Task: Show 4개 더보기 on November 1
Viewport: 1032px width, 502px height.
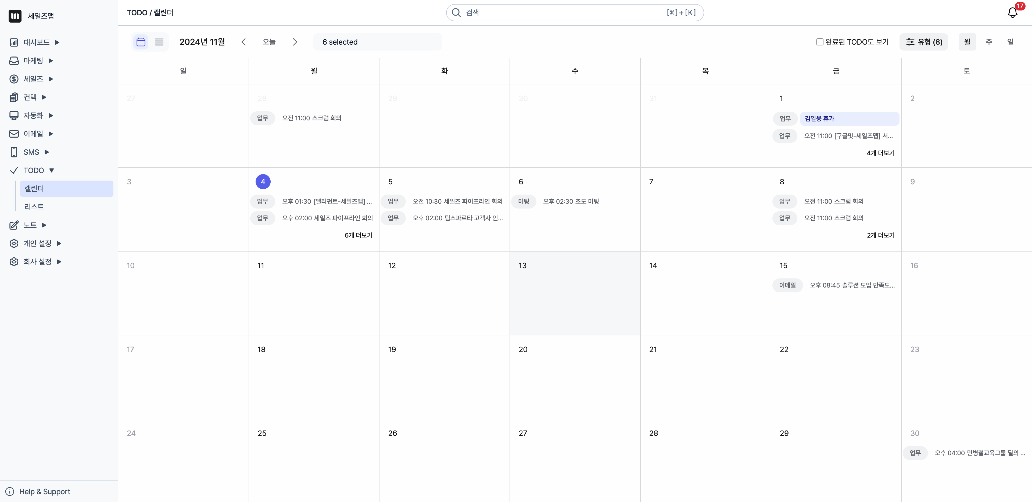Action: click(880, 153)
